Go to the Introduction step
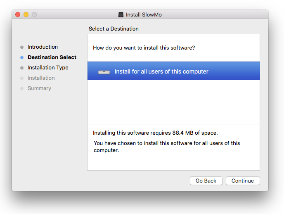The width and height of the screenshot is (284, 214). pos(43,47)
